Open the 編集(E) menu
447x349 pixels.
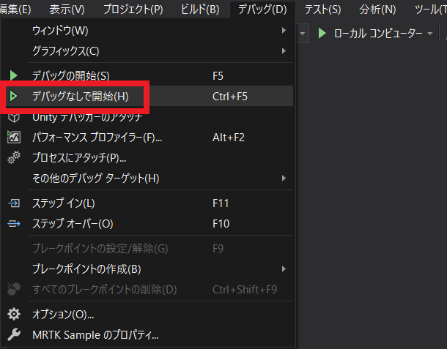point(15,10)
